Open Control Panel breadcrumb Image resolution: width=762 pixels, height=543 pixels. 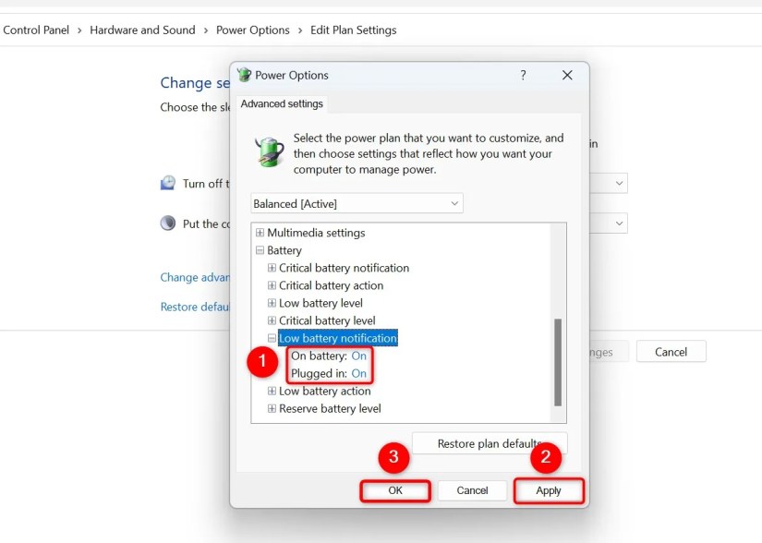36,30
